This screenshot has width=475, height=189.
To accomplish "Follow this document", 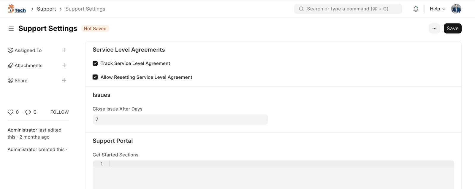I will coord(59,112).
